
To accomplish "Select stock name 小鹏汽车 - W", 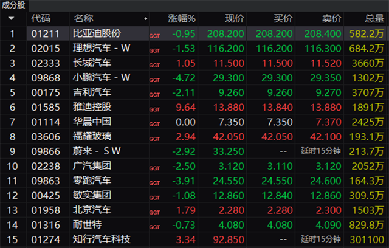I will pyautogui.click(x=102, y=77).
